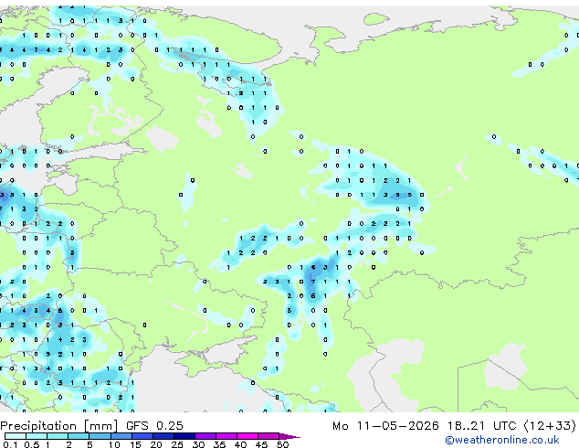The image size is (579, 448).
Task: Click the '18..21 UTC' time range text
Action: pos(481,426)
